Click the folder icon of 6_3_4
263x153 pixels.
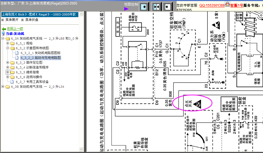12,68
